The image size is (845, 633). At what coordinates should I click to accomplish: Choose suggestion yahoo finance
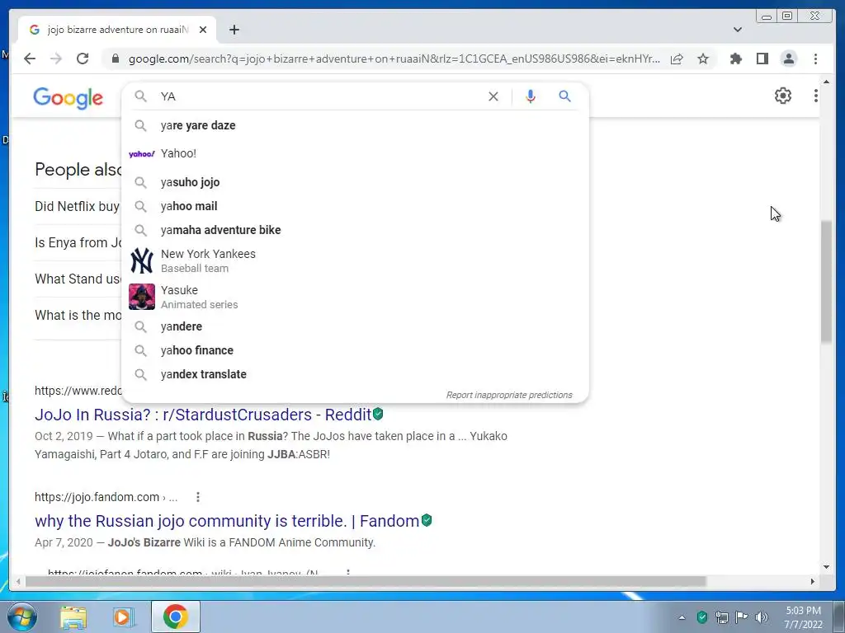pos(356,350)
